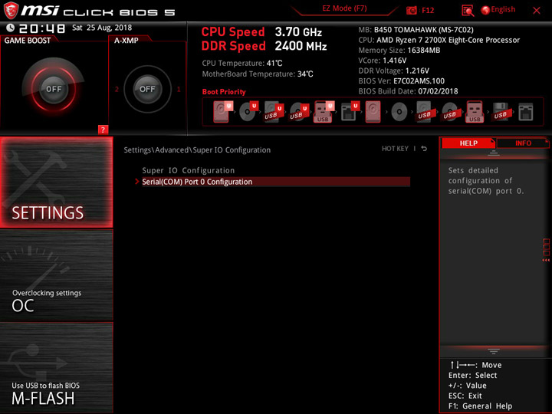Select UEFI USB key boot icon
This screenshot has height=414, width=552.
point(324,112)
